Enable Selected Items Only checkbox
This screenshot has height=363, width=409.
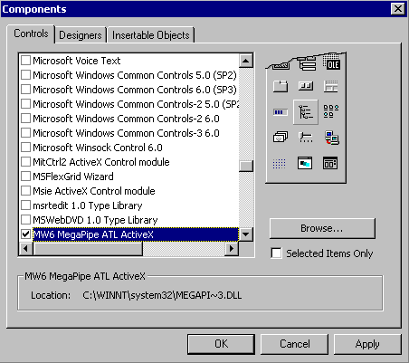pyautogui.click(x=276, y=253)
